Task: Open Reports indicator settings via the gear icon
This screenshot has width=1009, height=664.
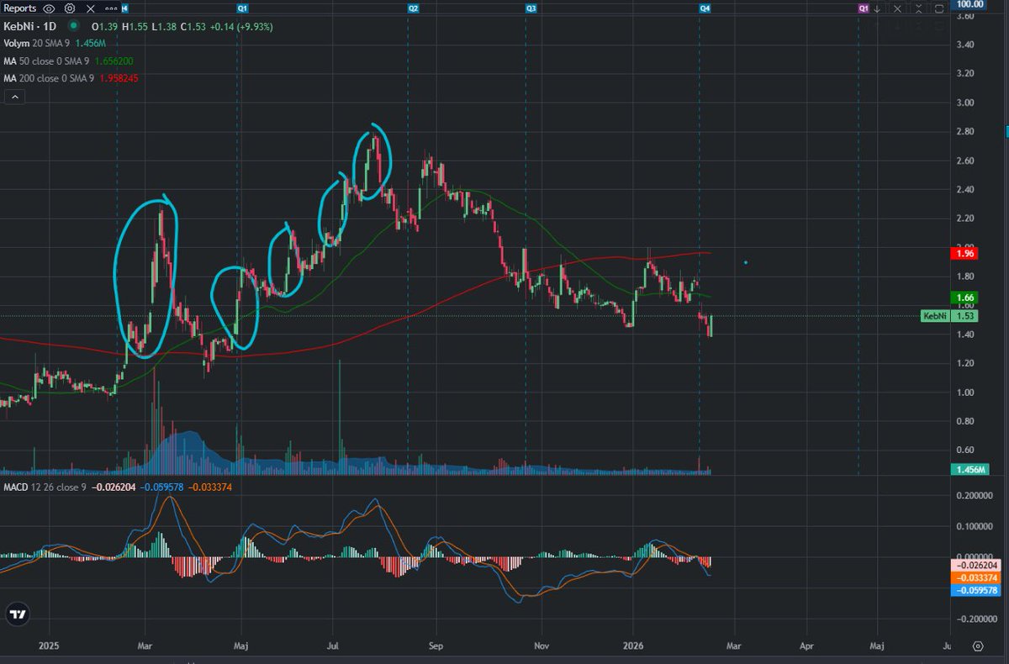Action: click(70, 8)
